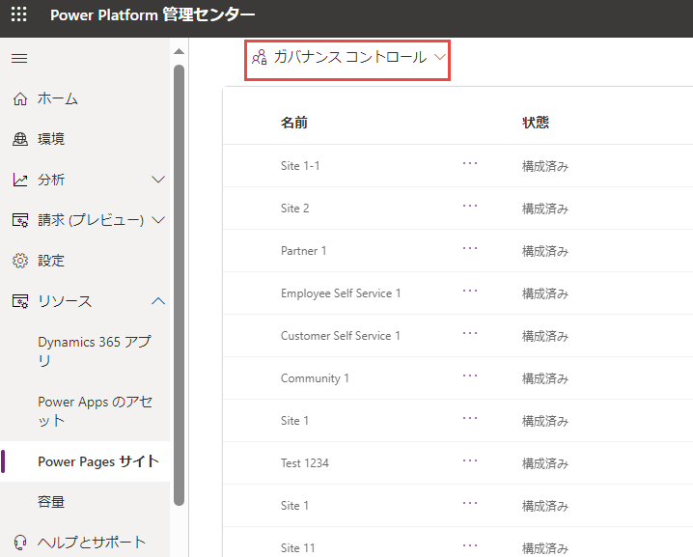Open more options for Community 1
This screenshot has width=693, height=557.
pos(470,376)
